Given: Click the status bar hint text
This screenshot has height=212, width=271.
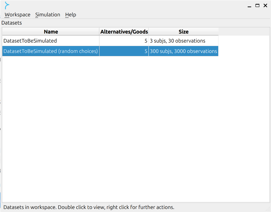Looking at the screenshot, I should 89,207.
